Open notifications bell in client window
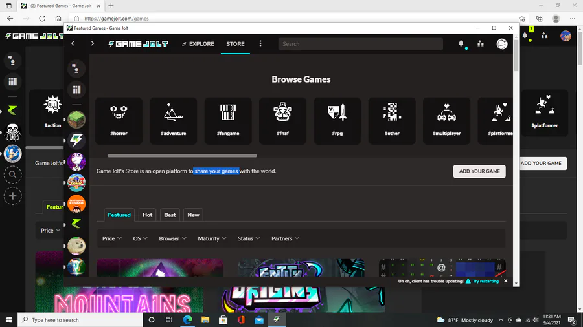Image resolution: width=583 pixels, height=327 pixels. [461, 44]
